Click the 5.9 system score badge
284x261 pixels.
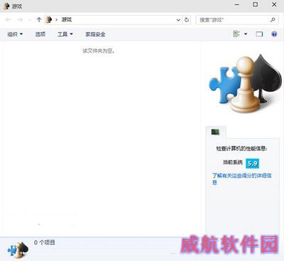[252, 164]
